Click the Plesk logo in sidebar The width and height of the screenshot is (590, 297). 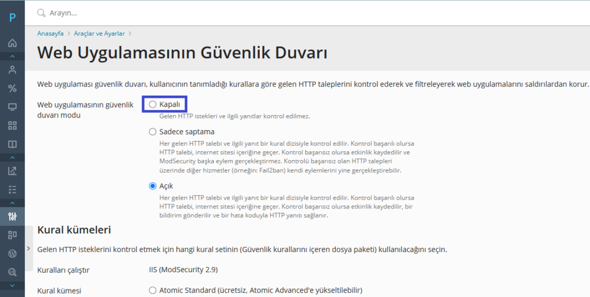tap(12, 17)
